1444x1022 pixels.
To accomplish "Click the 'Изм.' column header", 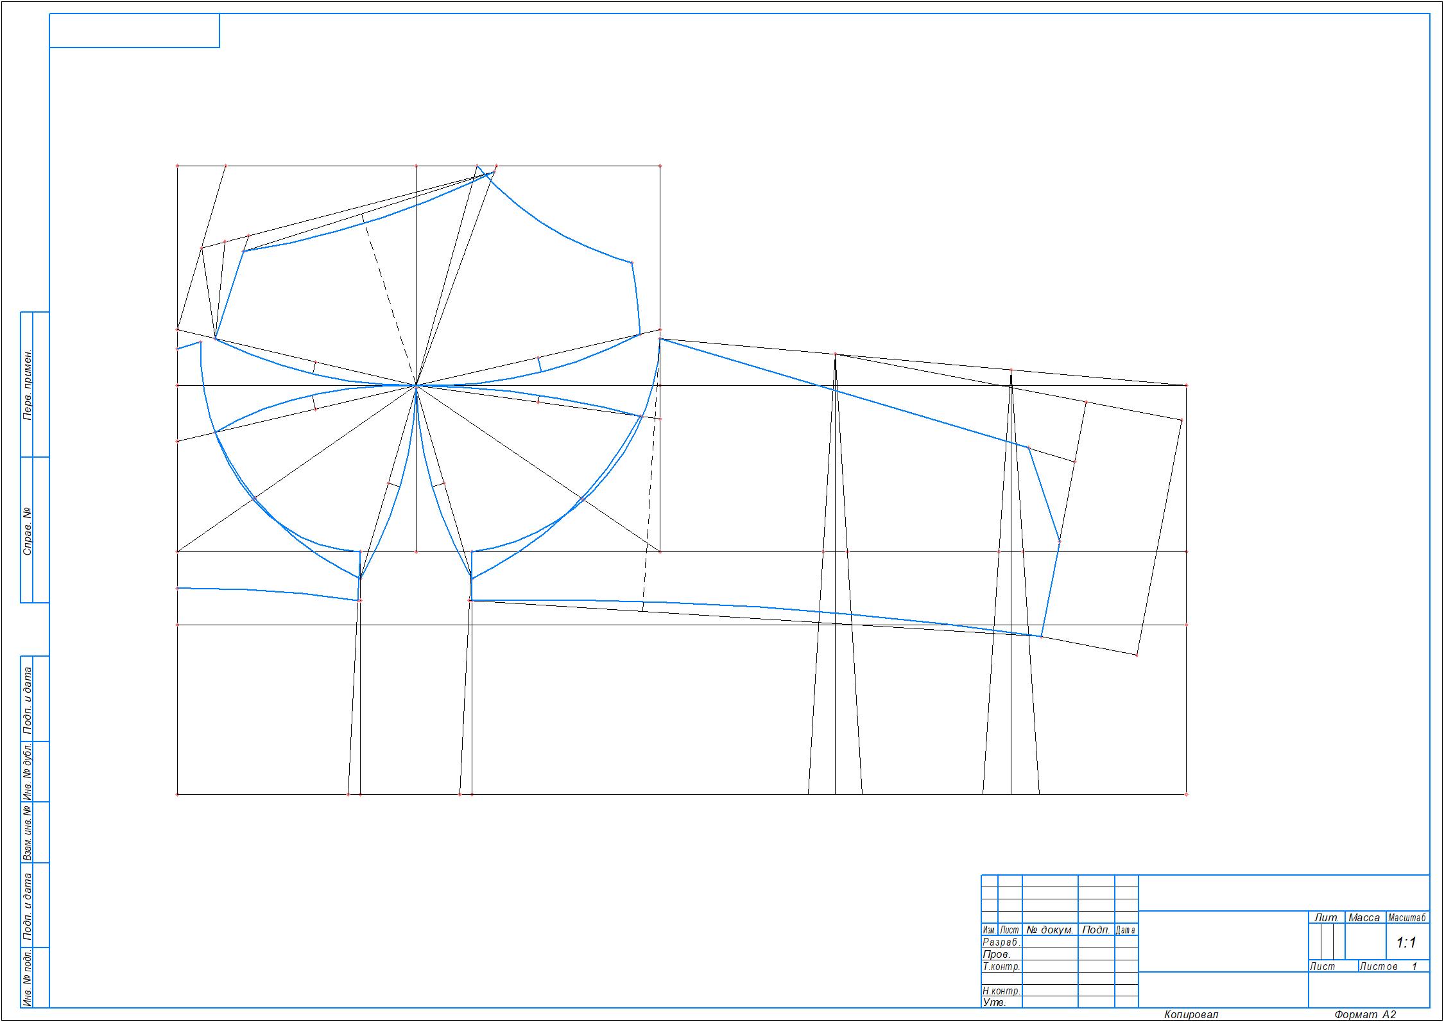I will (990, 930).
